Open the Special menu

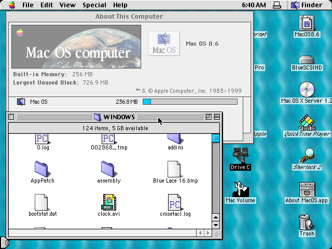coord(94,5)
